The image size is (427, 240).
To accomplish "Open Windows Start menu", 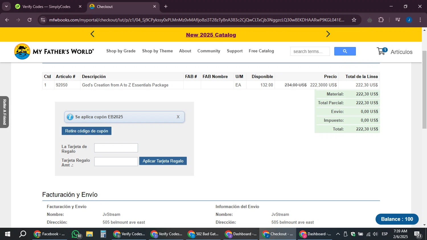I will tap(8, 234).
